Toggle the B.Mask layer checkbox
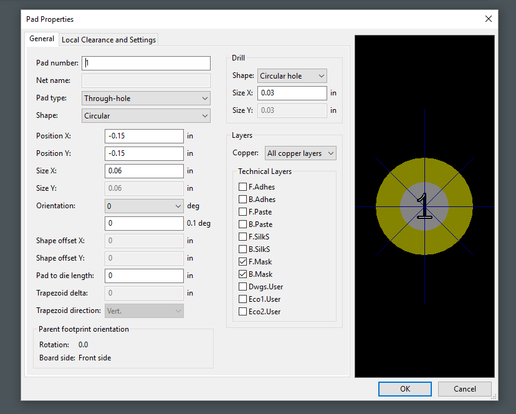 pyautogui.click(x=243, y=274)
